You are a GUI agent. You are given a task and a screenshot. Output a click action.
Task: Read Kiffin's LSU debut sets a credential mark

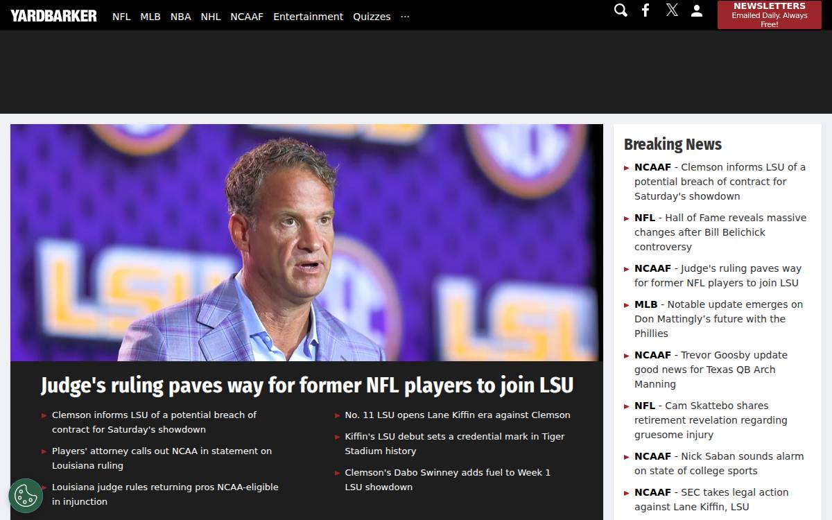pos(455,444)
